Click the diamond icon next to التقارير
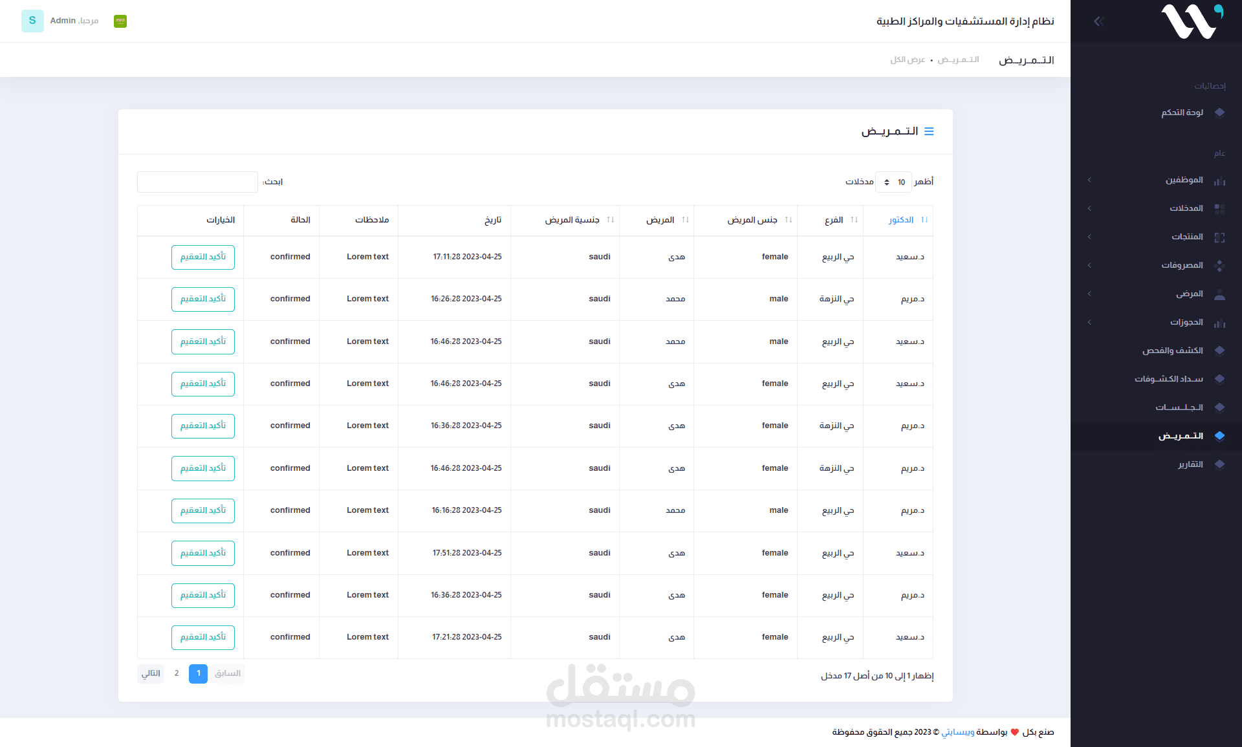Viewport: 1242px width, 747px height. (x=1219, y=464)
